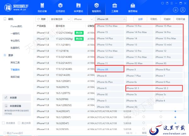Choose iPhone 12 Pro Max from list

tap(110, 51)
